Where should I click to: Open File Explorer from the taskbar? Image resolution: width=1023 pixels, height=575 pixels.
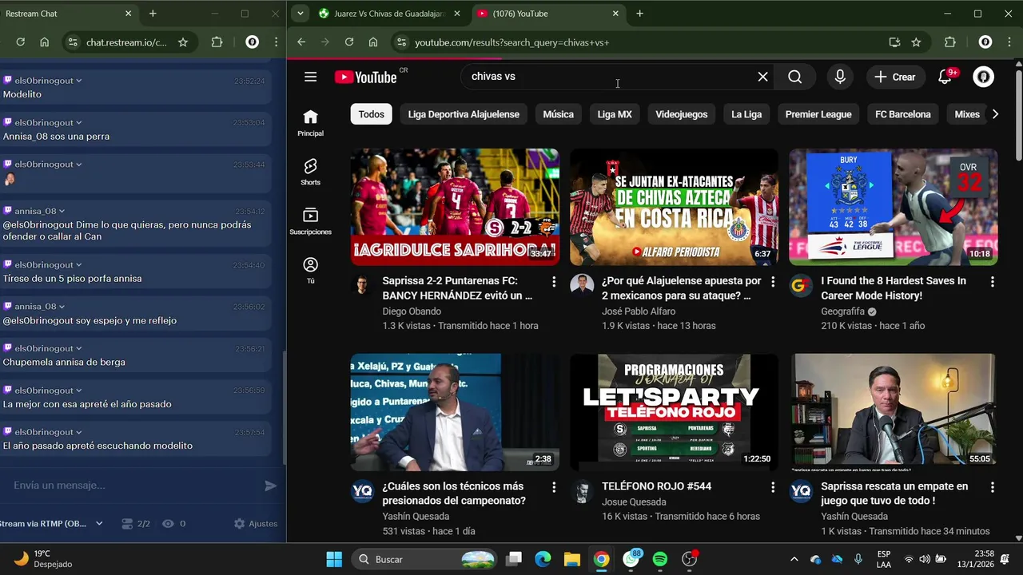571,559
